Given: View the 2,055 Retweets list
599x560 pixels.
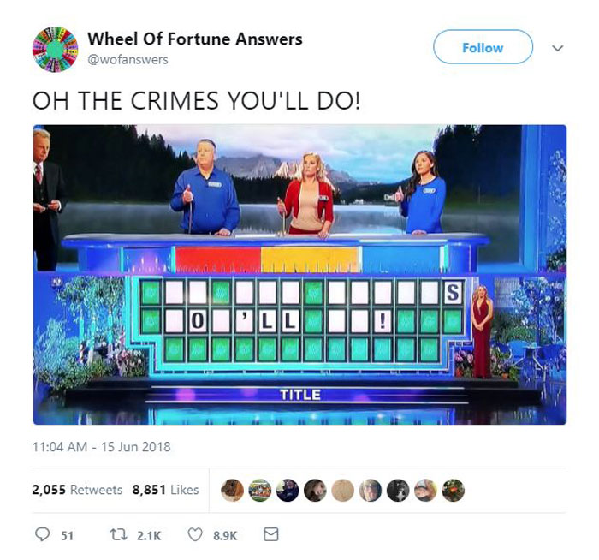Looking at the screenshot, I should [78, 490].
